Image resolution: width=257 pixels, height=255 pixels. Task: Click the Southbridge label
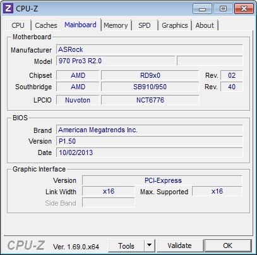(33, 87)
